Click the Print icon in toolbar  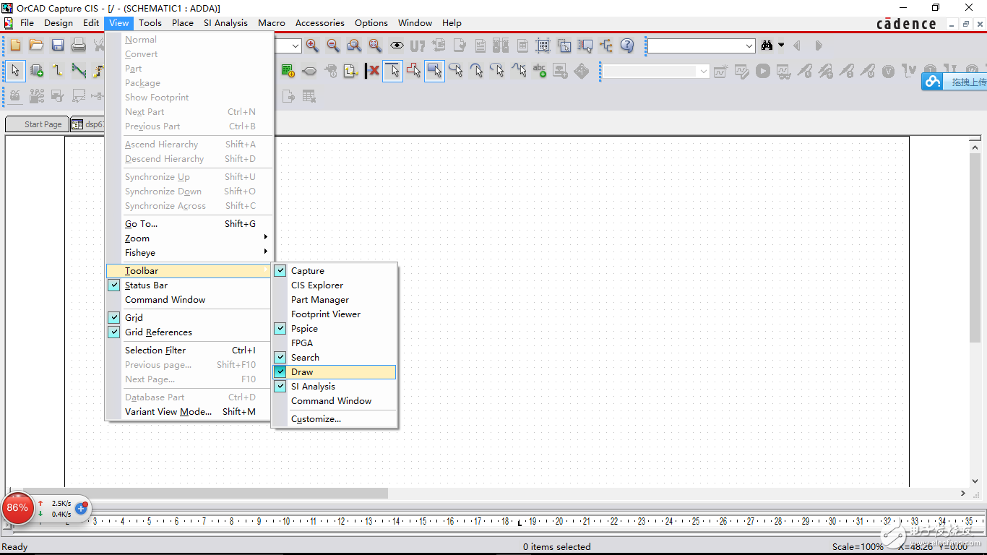point(78,46)
